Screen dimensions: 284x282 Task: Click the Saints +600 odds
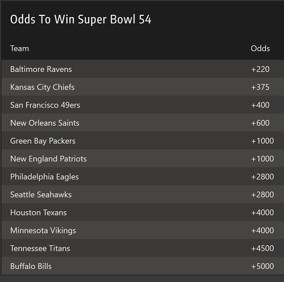click(x=260, y=123)
